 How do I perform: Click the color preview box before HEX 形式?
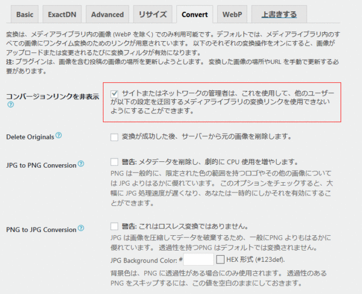pos(220,260)
